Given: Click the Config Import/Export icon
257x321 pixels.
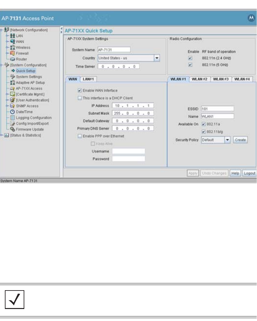Looking at the screenshot, I should (x=13, y=124).
